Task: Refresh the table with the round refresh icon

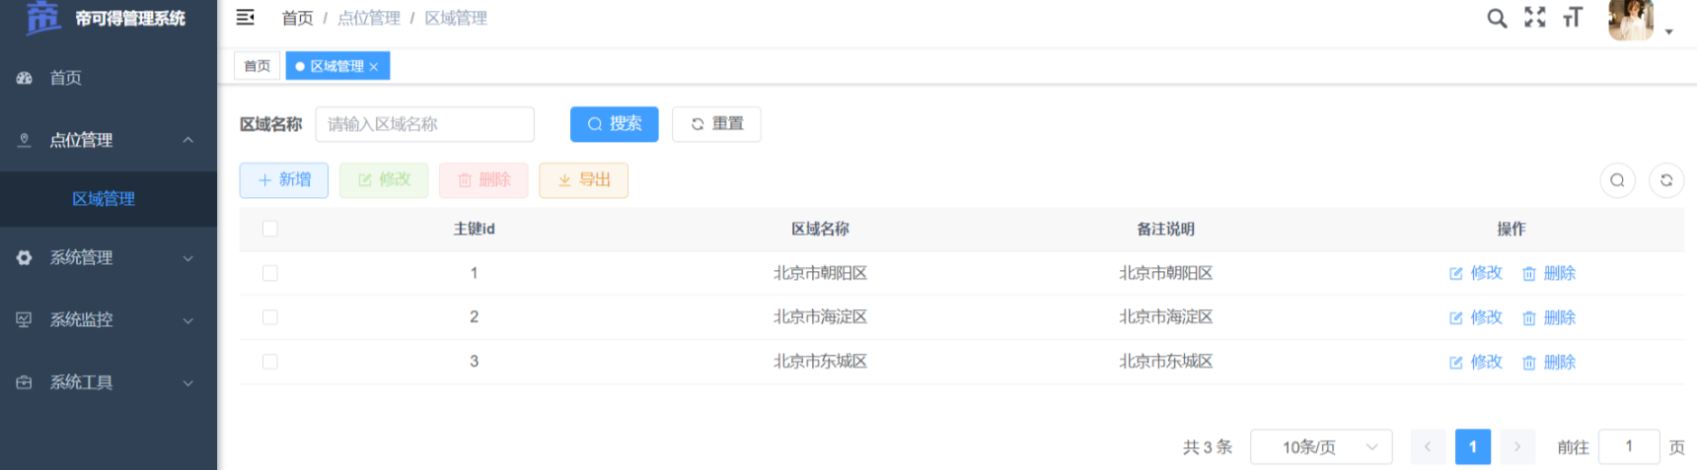Action: (1666, 180)
